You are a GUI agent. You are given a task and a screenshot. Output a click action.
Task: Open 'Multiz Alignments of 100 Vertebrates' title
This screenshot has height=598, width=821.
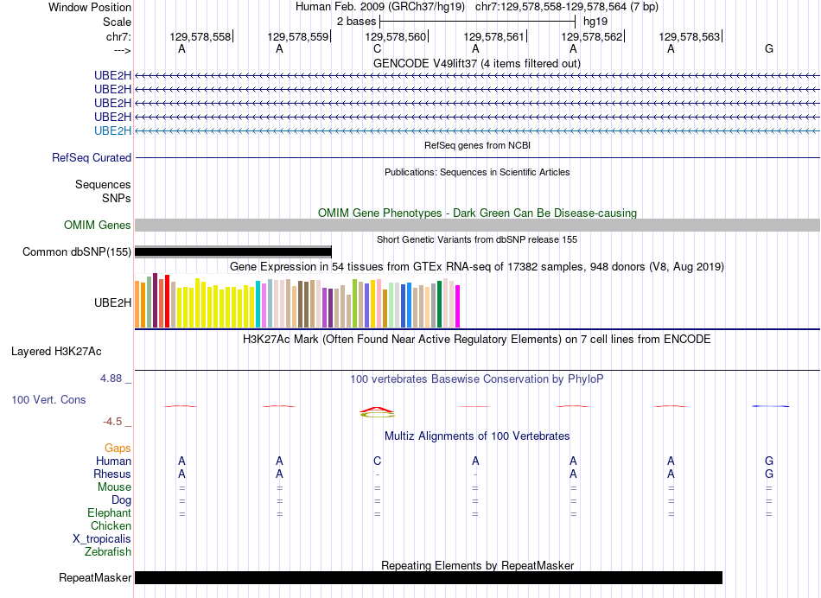477,436
